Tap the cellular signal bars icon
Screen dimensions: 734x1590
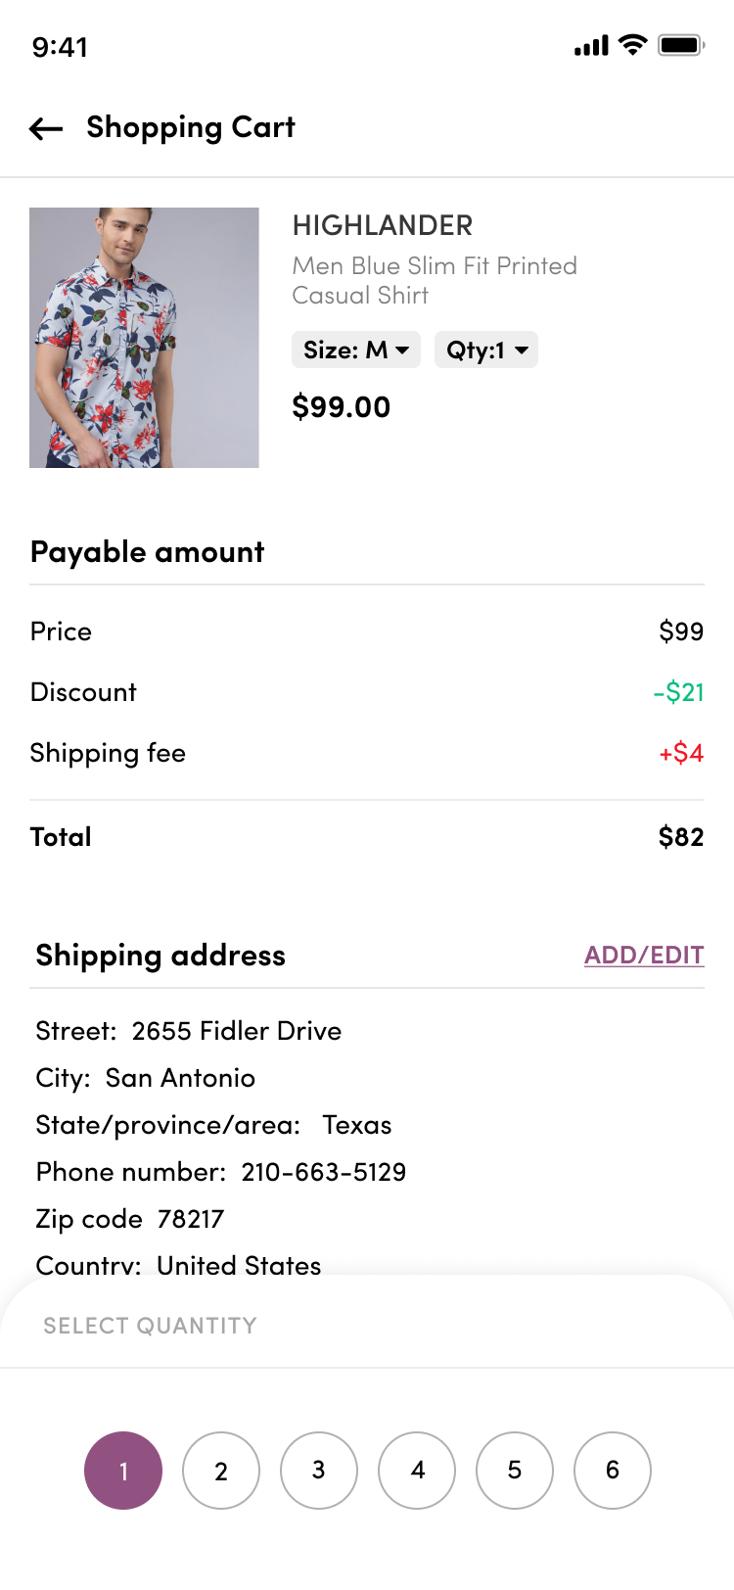(x=591, y=46)
